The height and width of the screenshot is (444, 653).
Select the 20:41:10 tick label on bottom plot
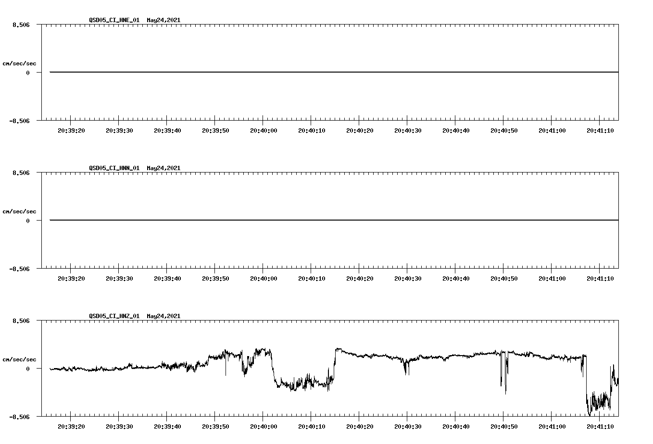pos(600,425)
